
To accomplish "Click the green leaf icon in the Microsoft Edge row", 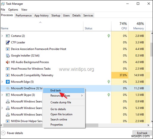I will (x=109, y=82).
